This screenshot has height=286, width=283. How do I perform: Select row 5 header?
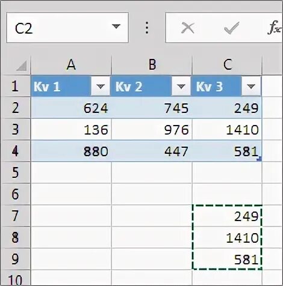coord(15,172)
